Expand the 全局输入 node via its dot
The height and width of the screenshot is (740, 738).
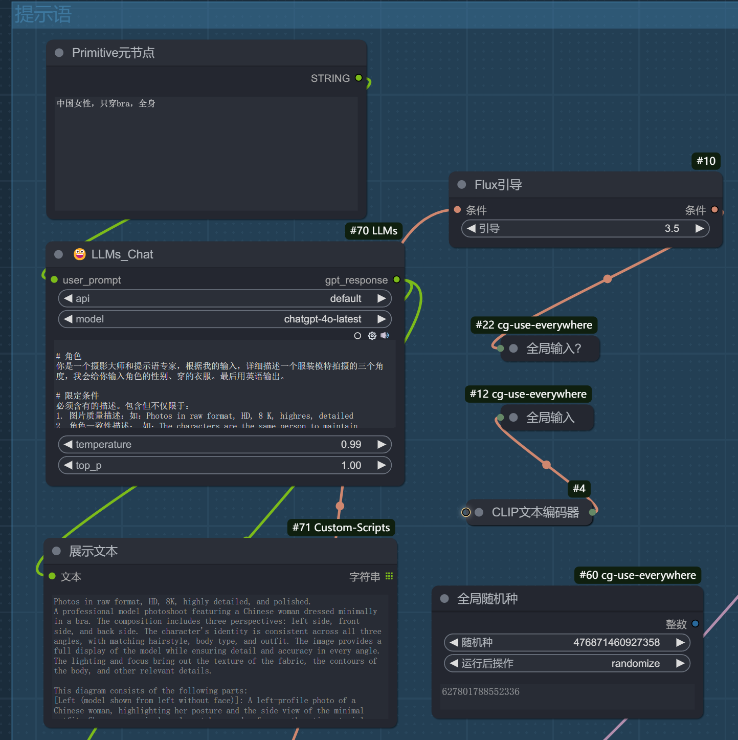click(x=513, y=418)
